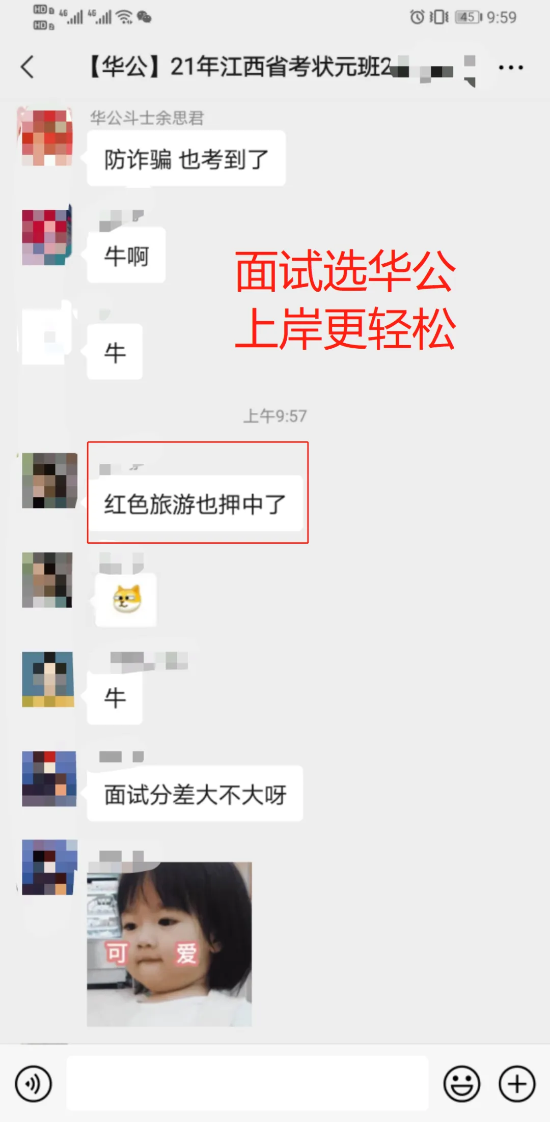550x1122 pixels.
Task: Tap the '牛啊' message bubble
Action: coord(126,255)
